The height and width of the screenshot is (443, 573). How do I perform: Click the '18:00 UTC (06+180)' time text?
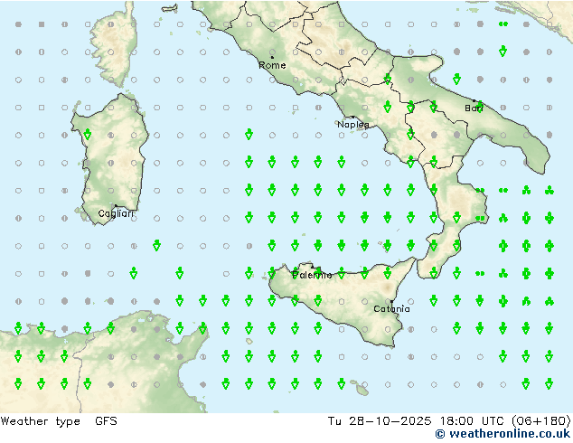[x=505, y=421]
